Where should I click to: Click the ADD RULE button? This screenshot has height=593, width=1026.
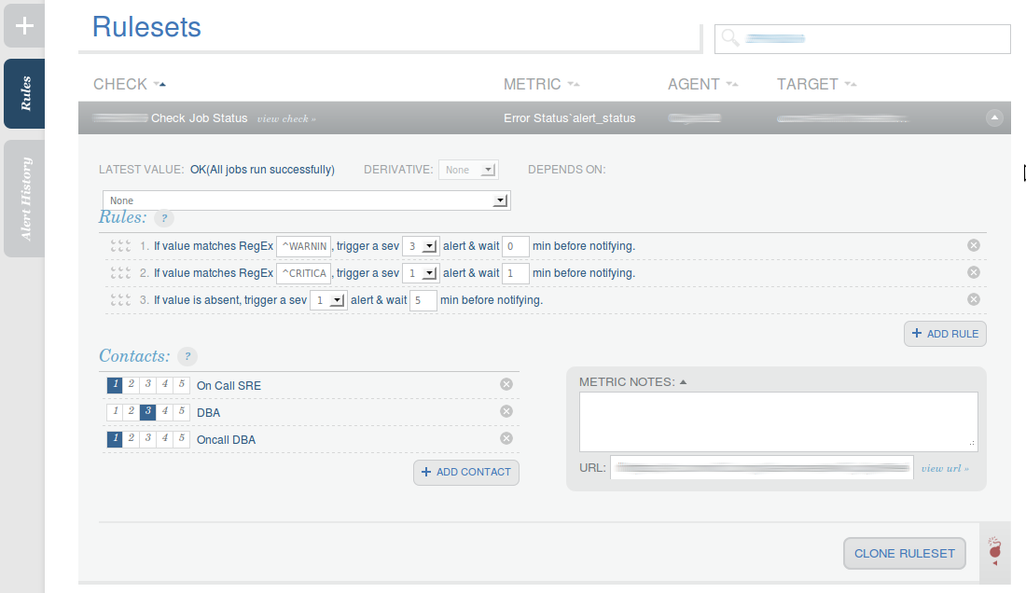coord(945,333)
